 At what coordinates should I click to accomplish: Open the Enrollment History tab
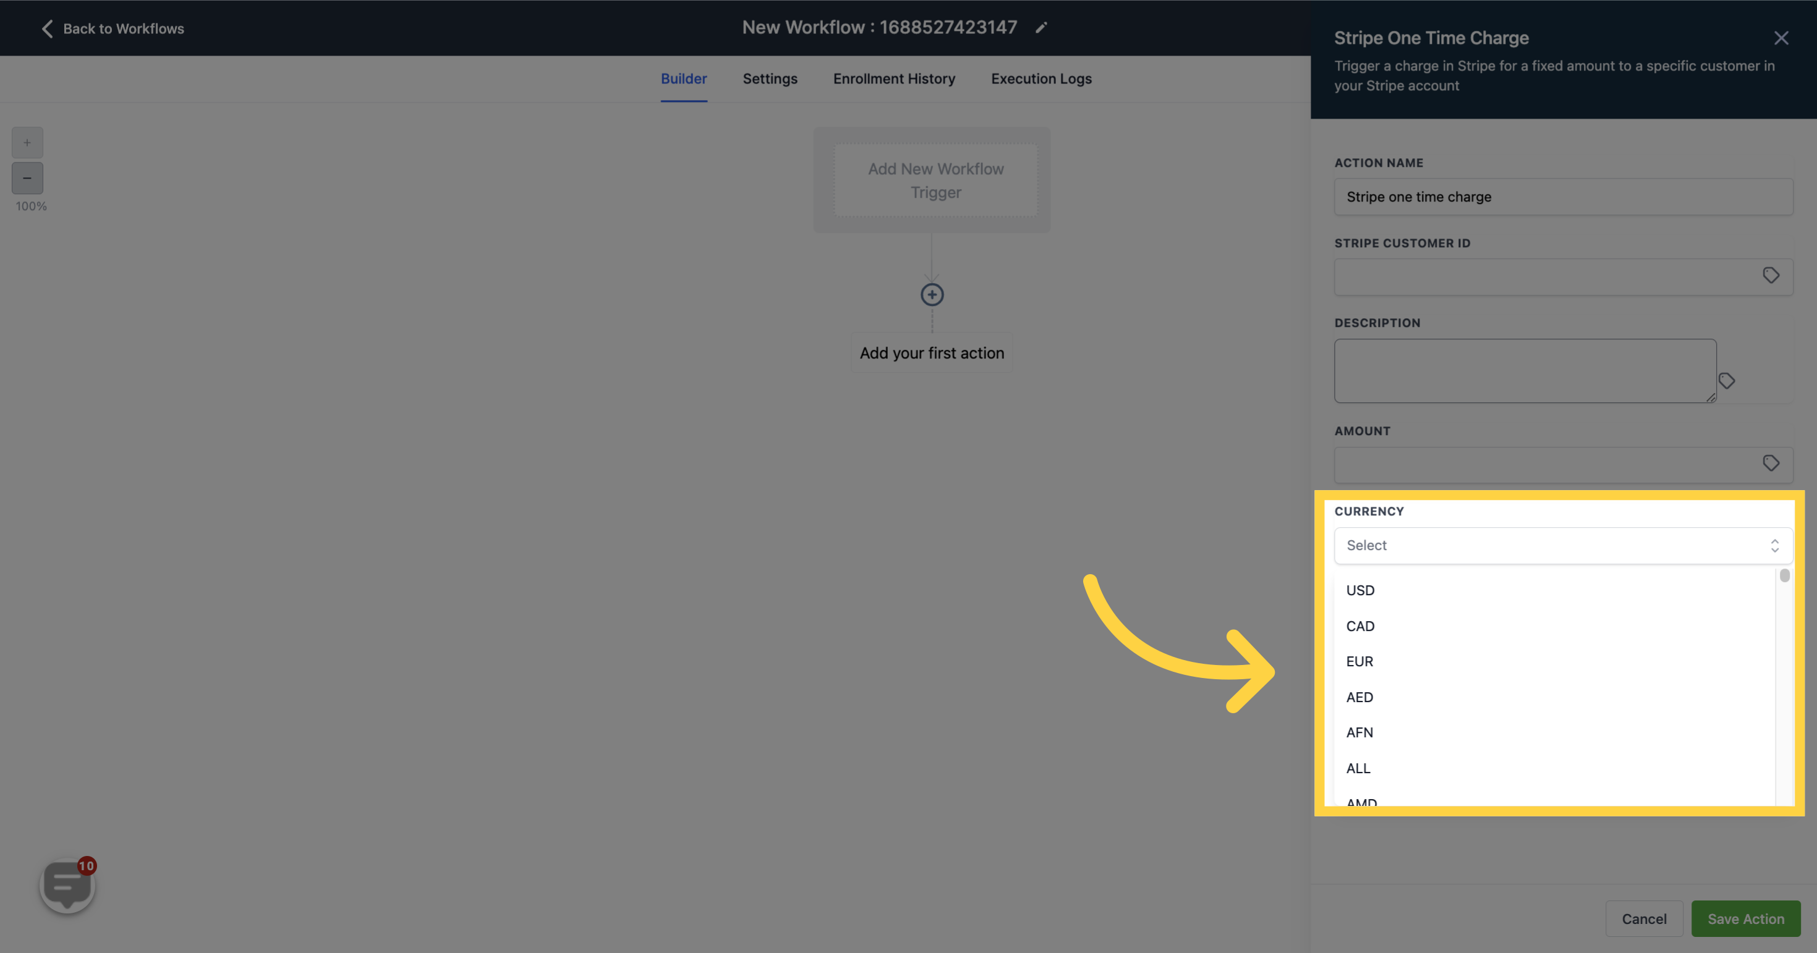(894, 79)
